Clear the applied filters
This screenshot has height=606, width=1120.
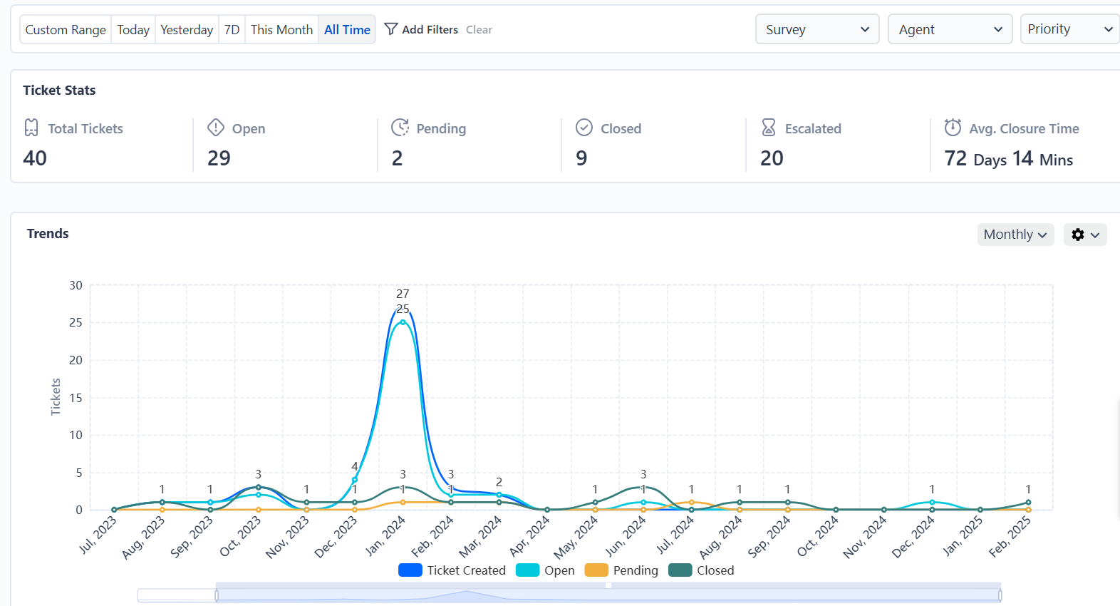click(x=479, y=30)
